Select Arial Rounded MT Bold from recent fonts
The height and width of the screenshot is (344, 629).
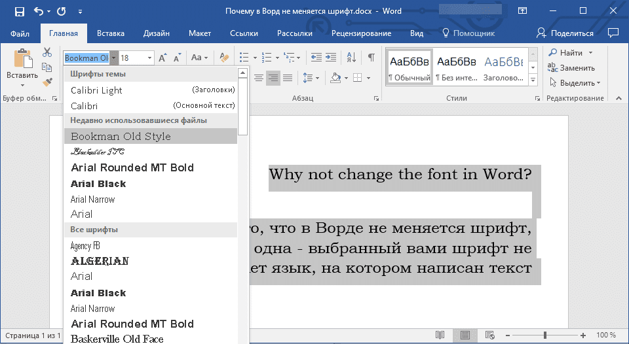pos(132,167)
